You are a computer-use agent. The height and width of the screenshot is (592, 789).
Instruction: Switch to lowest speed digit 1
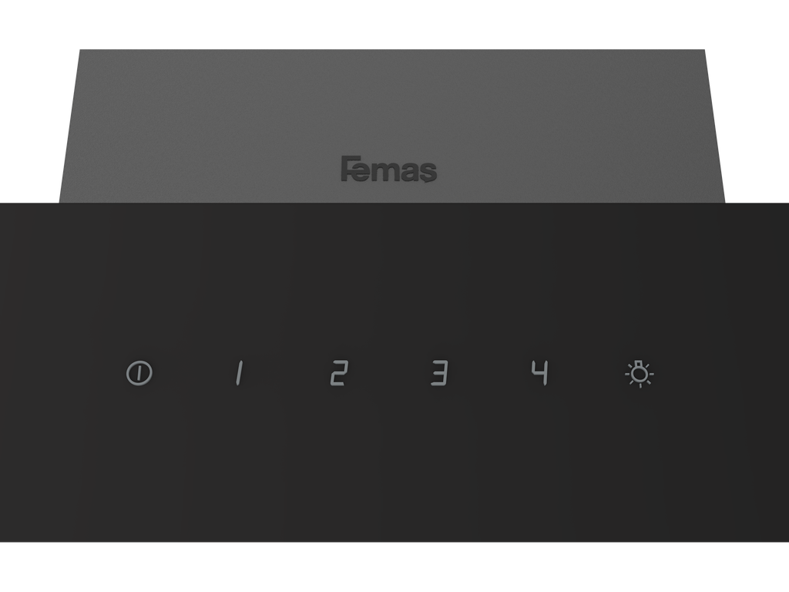click(x=239, y=373)
